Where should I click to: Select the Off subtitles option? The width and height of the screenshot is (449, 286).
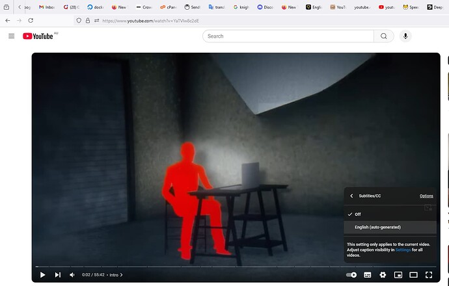390,214
